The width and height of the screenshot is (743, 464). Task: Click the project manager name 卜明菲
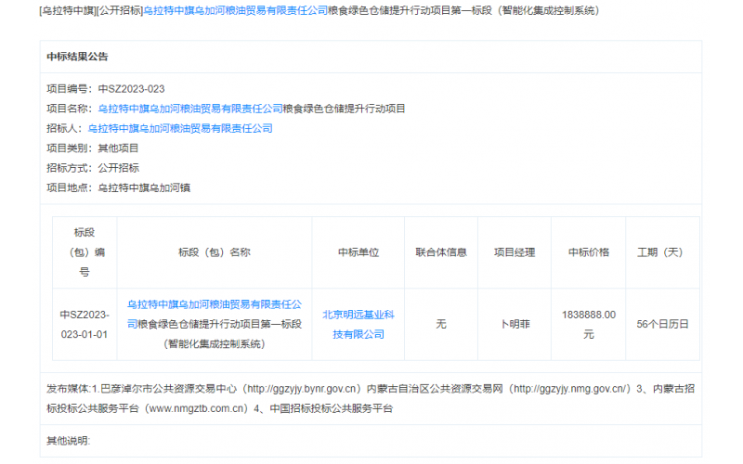[x=514, y=324]
